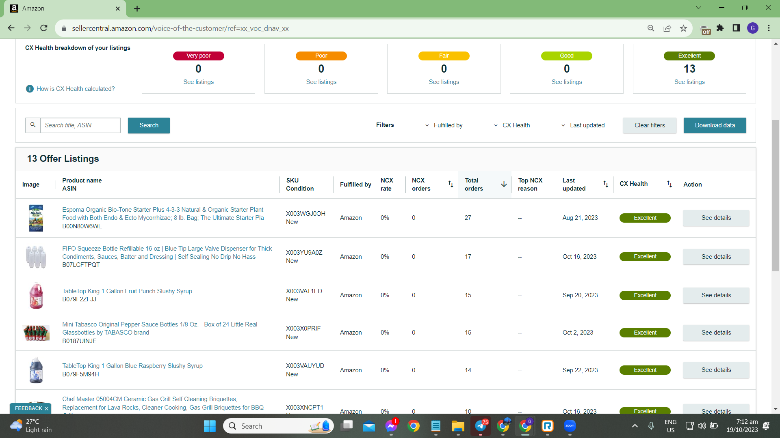Close the Amazon browser tab
780x438 pixels.
(x=118, y=9)
